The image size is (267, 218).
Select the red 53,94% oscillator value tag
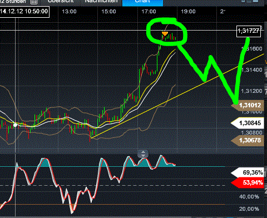click(x=248, y=183)
